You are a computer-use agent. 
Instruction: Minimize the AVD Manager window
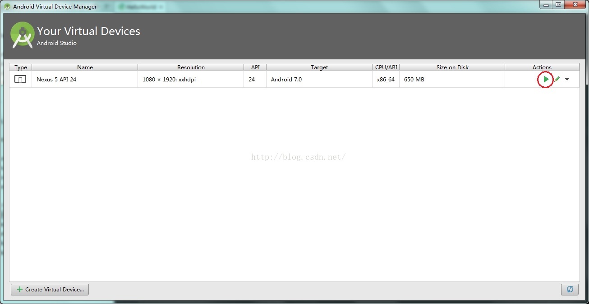coord(546,5)
